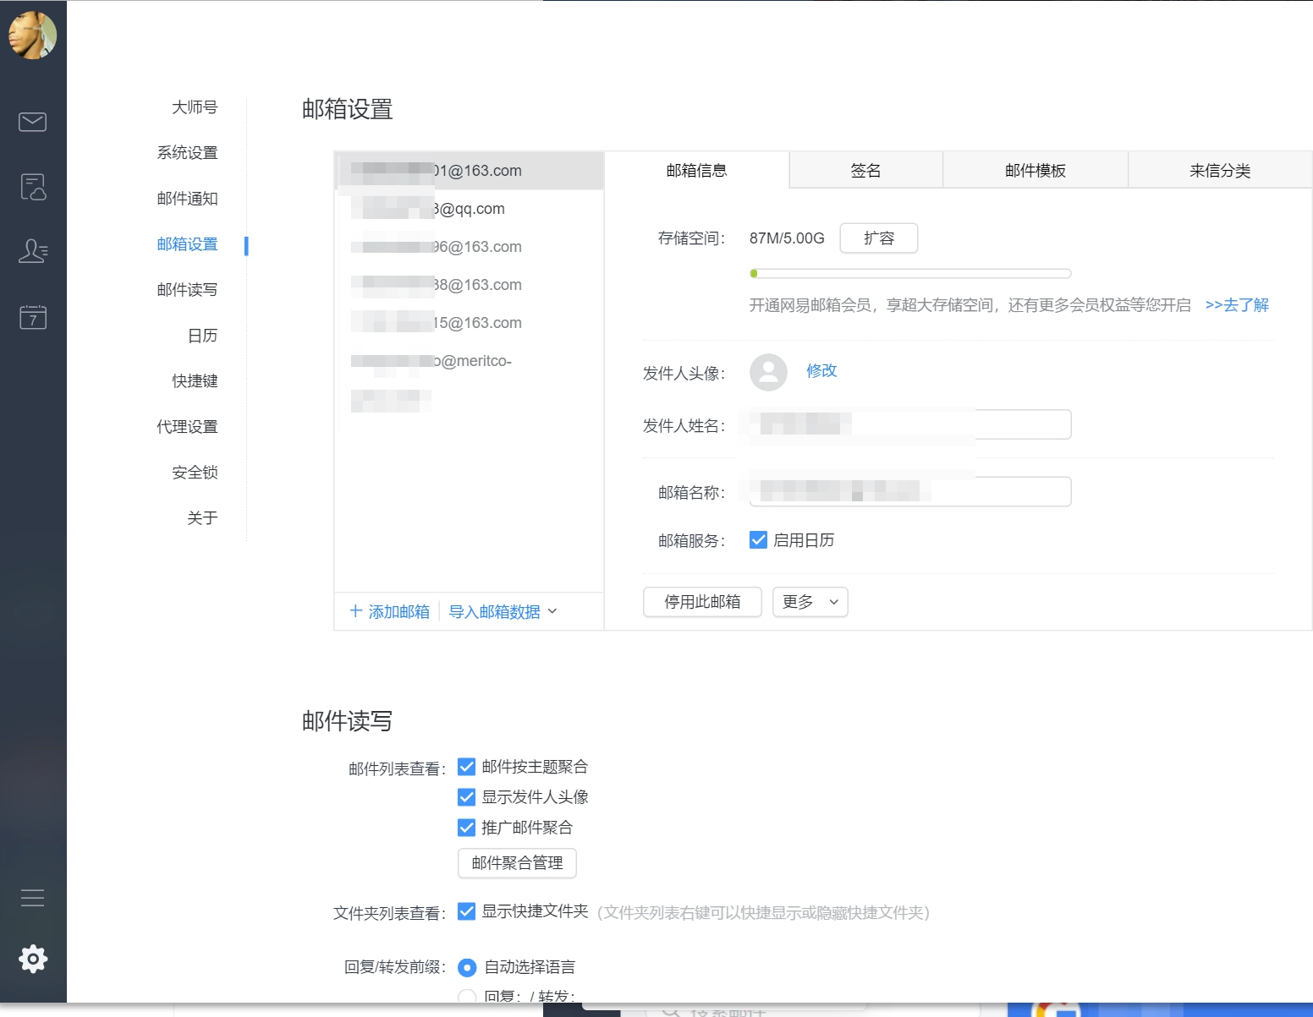Click the storage usage progress bar
1313x1017 pixels.
910,273
